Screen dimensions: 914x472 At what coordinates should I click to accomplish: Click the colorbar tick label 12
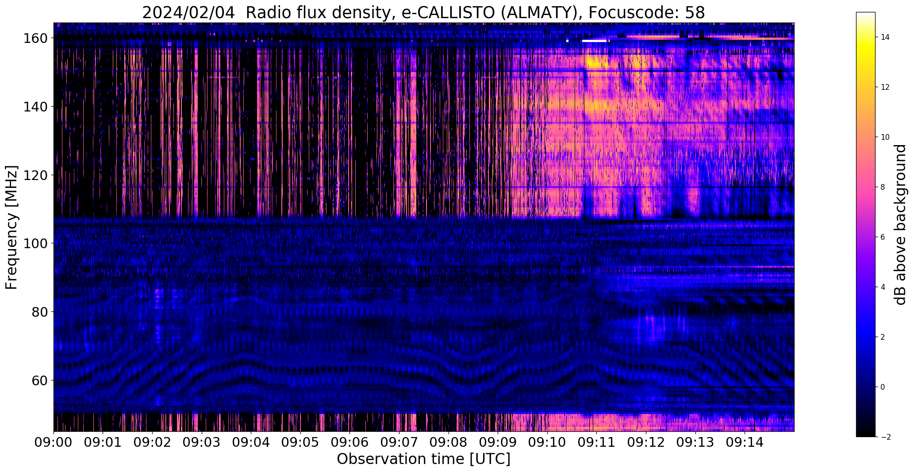[885, 87]
